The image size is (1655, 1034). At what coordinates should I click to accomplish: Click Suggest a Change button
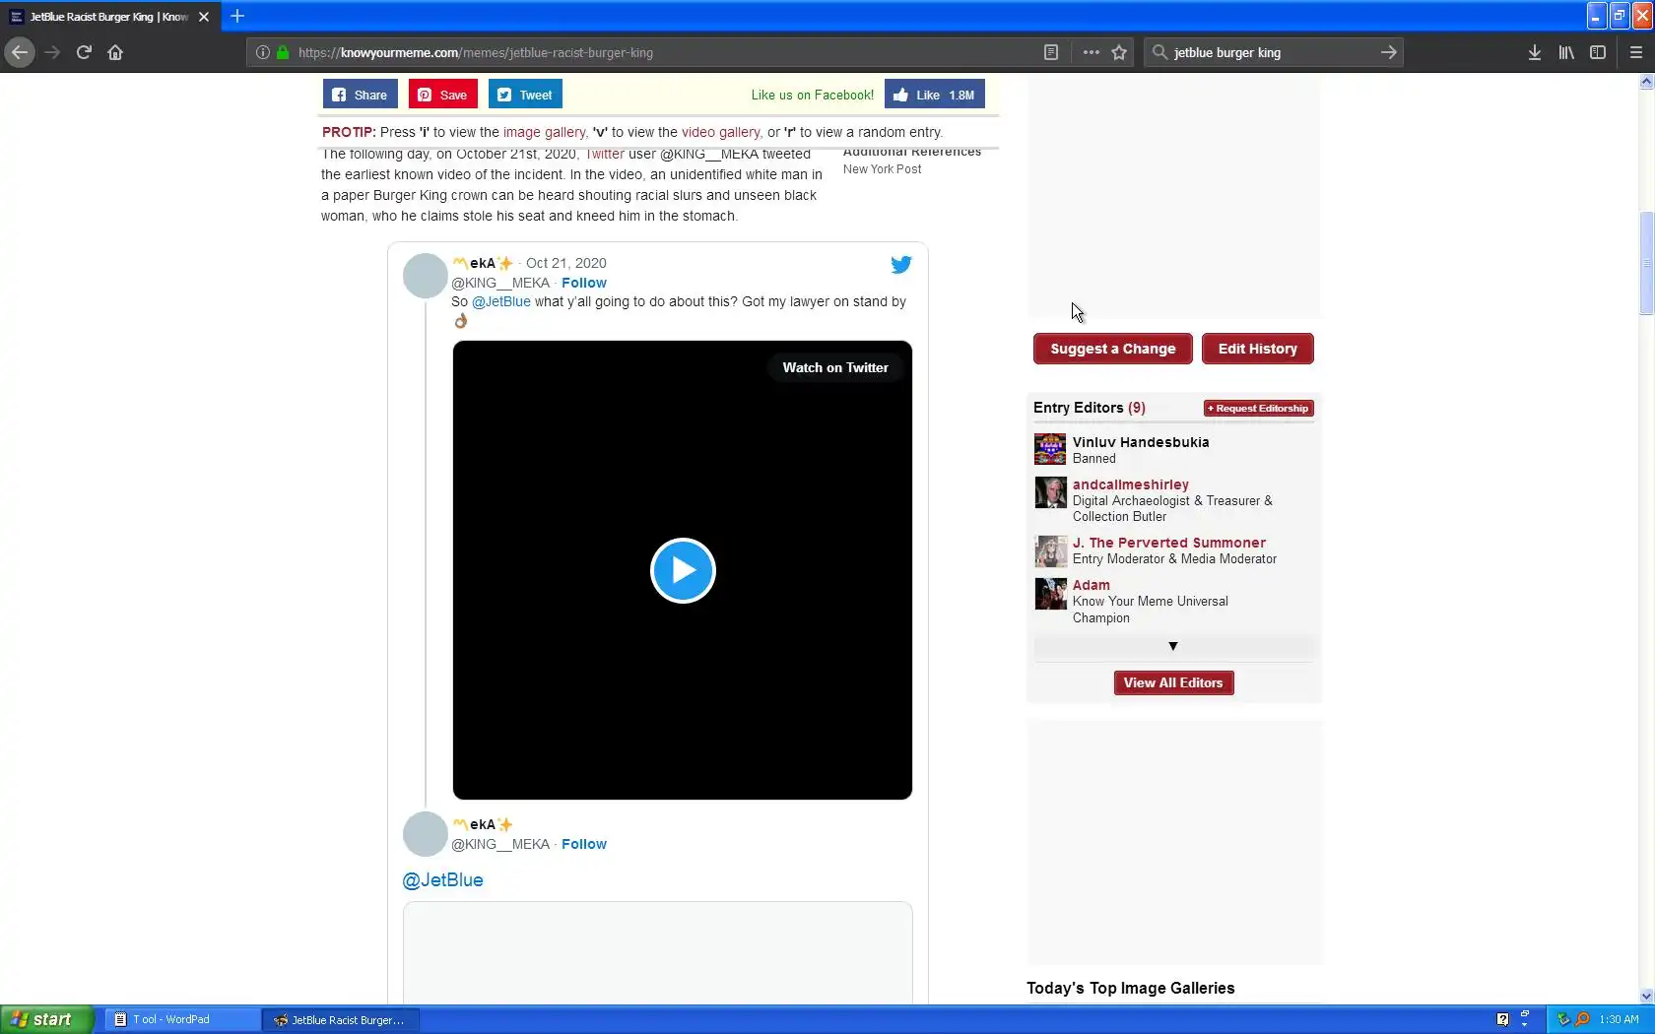pyautogui.click(x=1112, y=349)
